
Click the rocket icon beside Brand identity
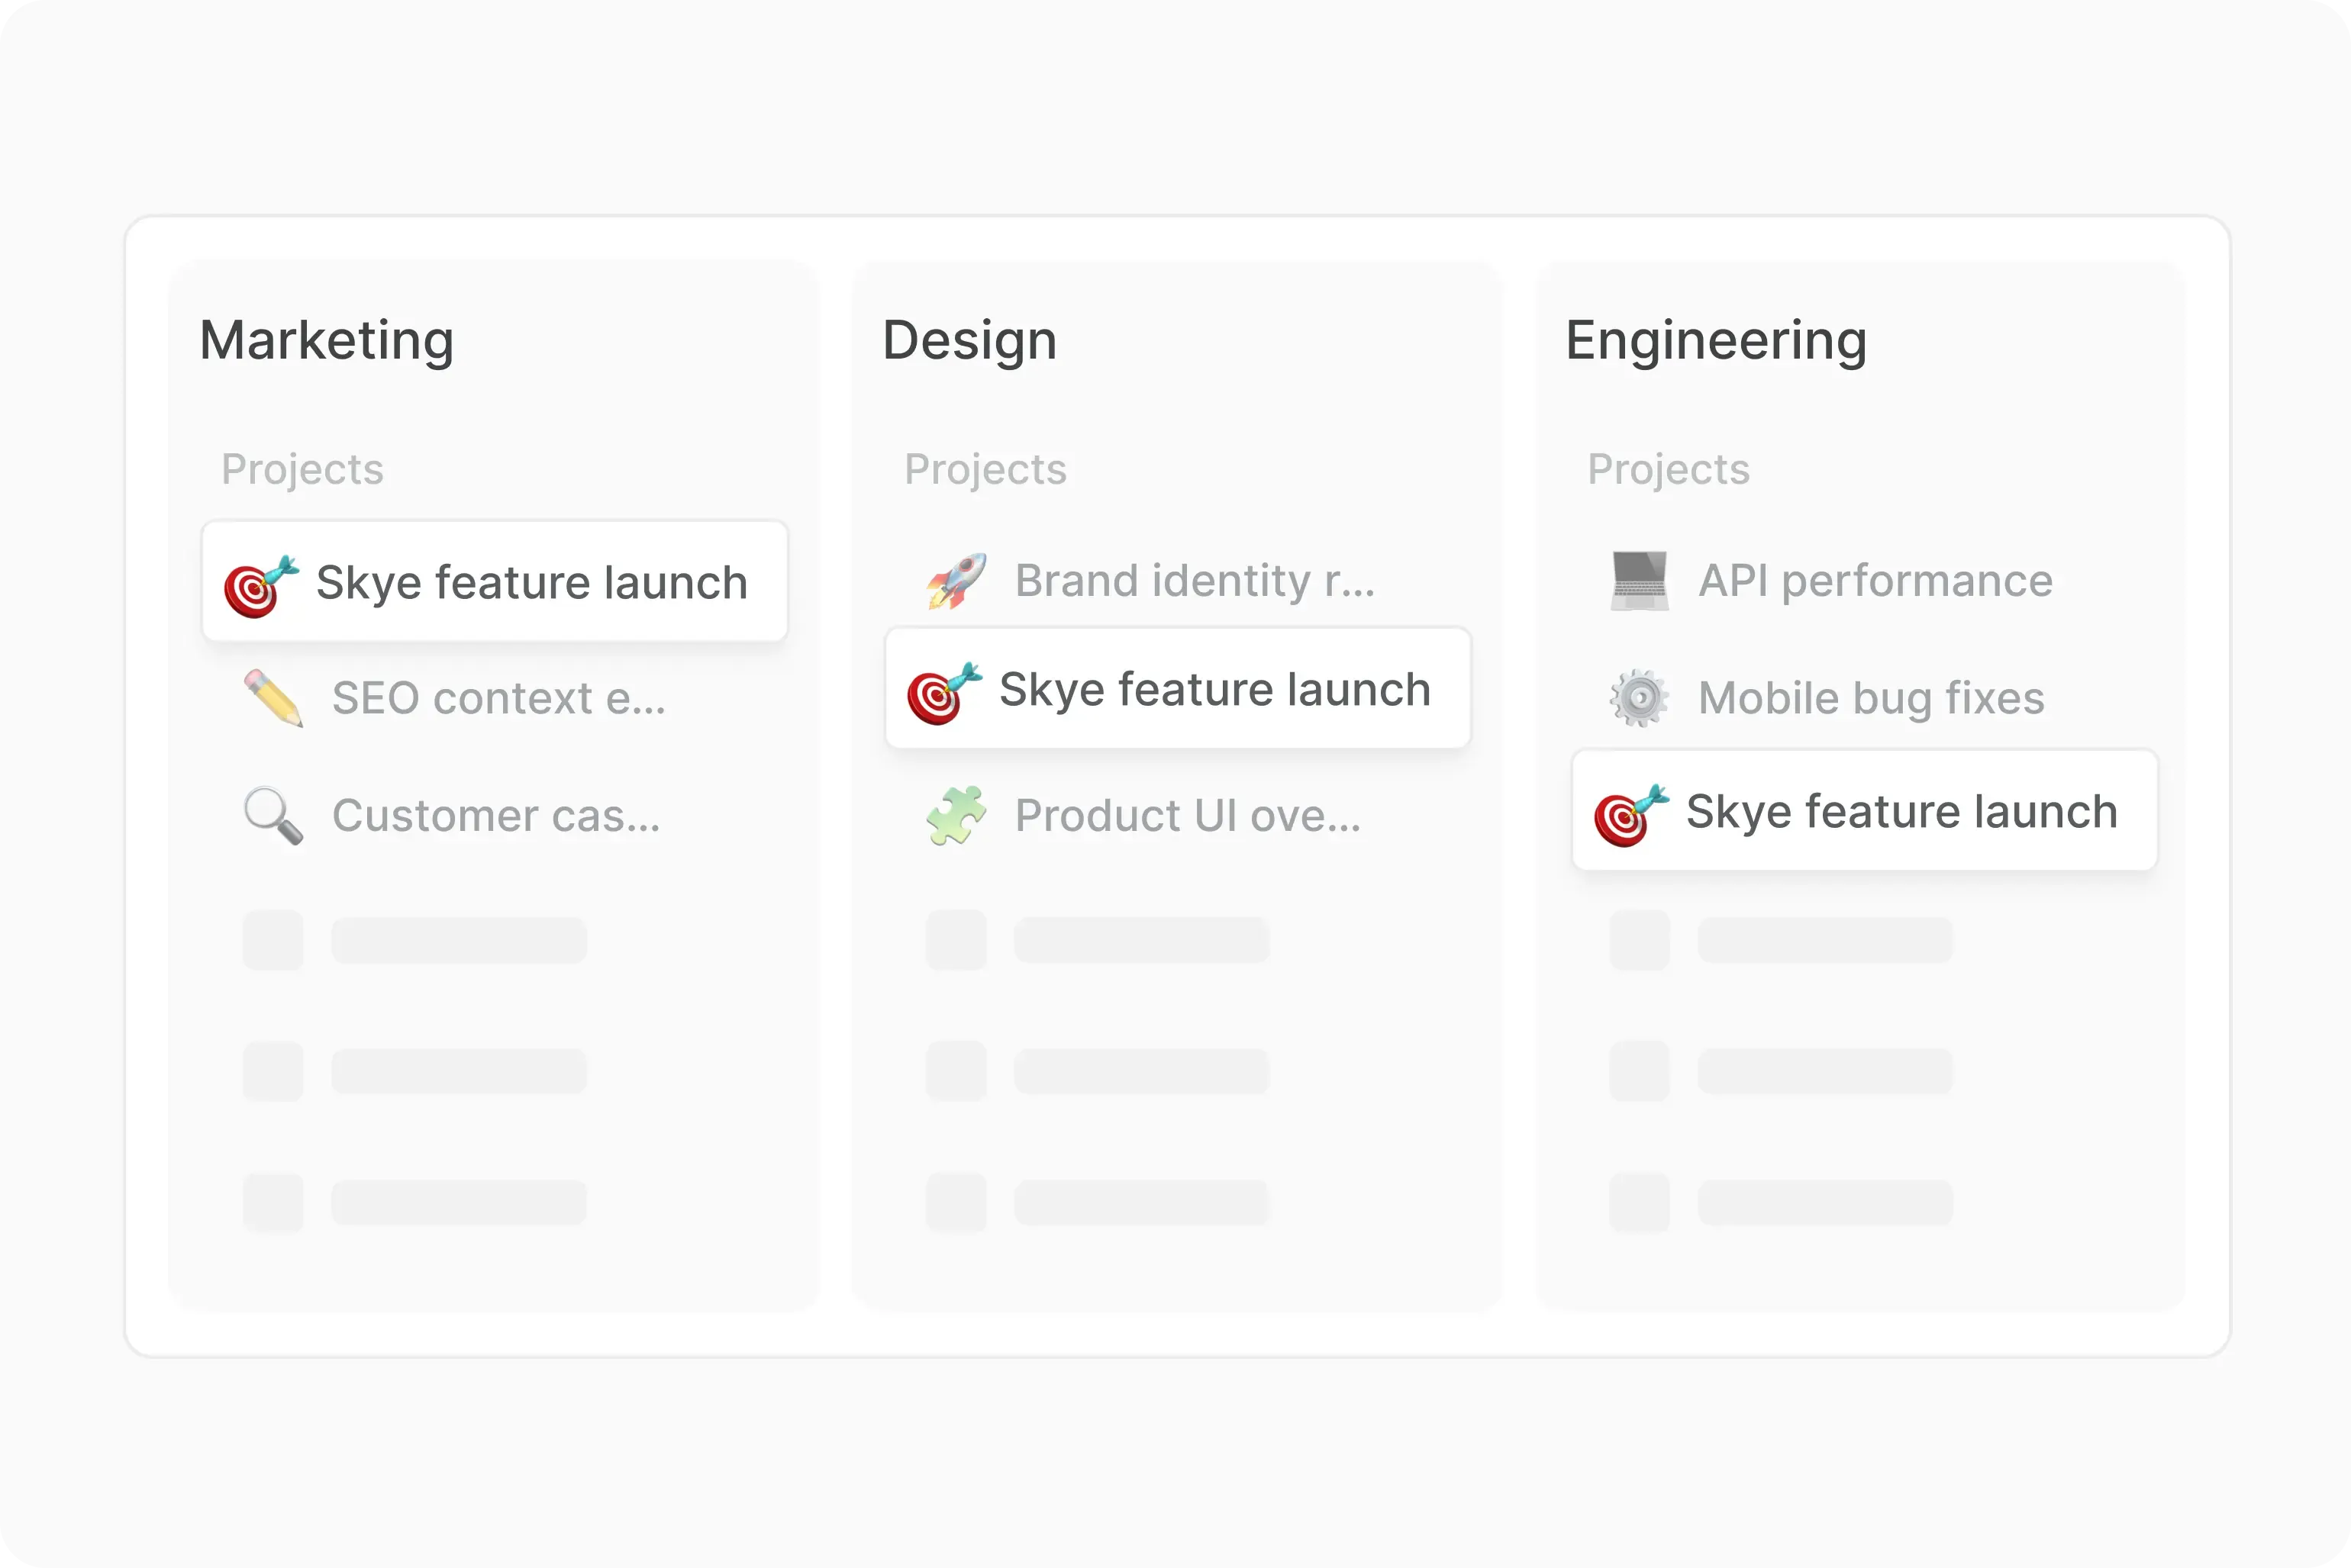click(x=956, y=581)
